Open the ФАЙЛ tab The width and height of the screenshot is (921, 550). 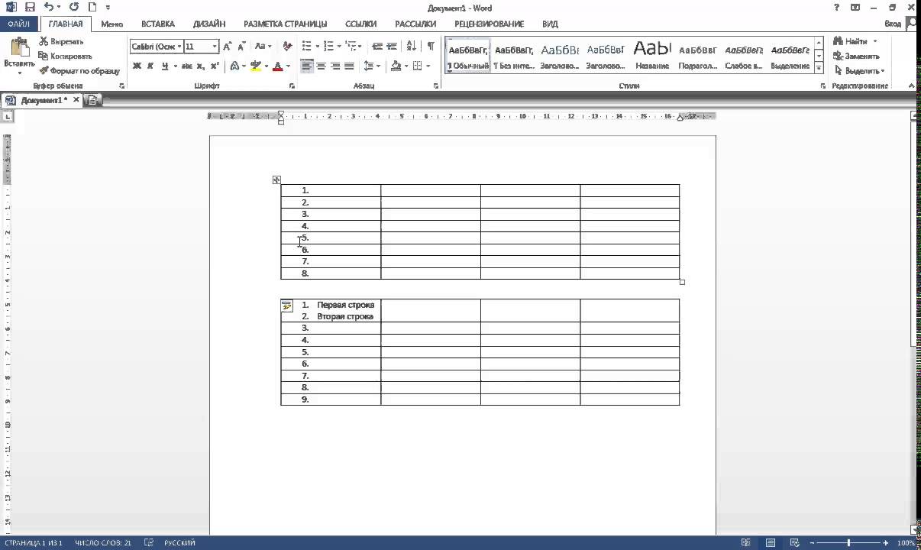tap(19, 24)
